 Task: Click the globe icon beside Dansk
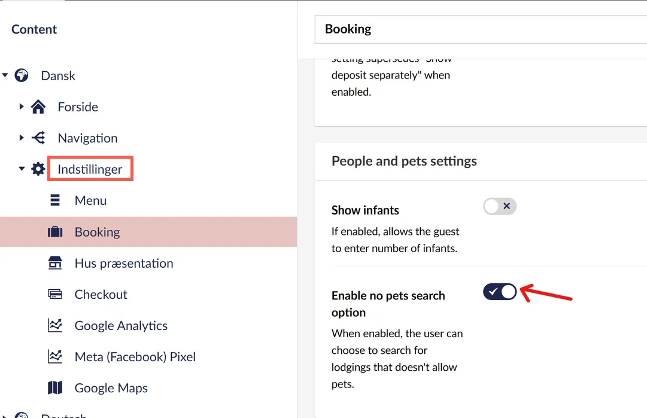click(x=22, y=75)
